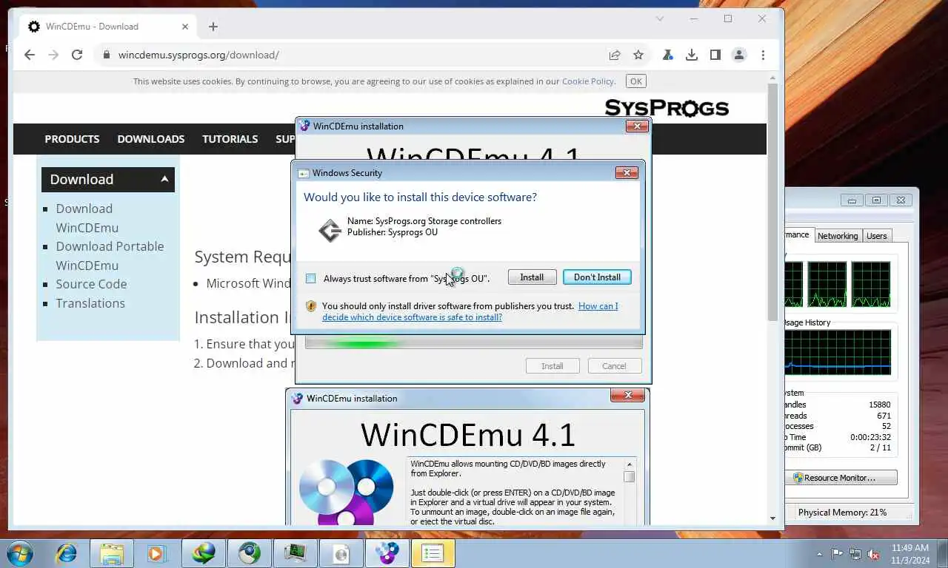
Task: Open the tab search chevron in Chrome title bar
Action: click(660, 18)
